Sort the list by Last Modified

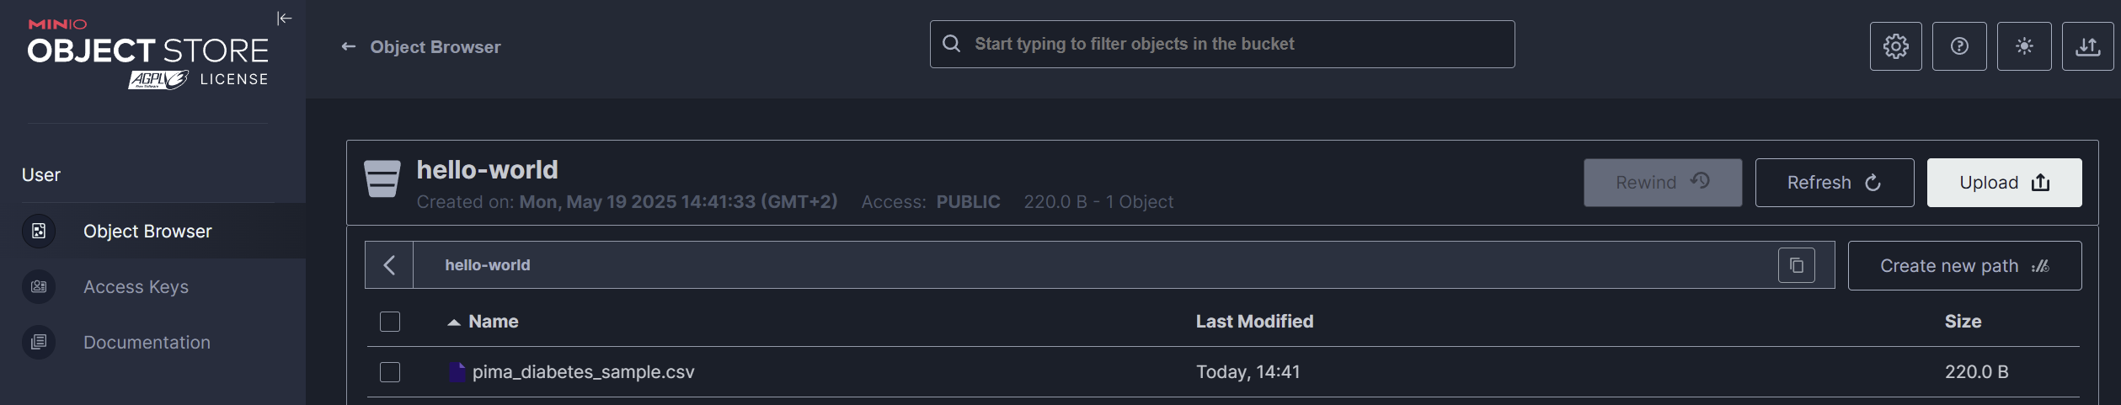(x=1254, y=322)
